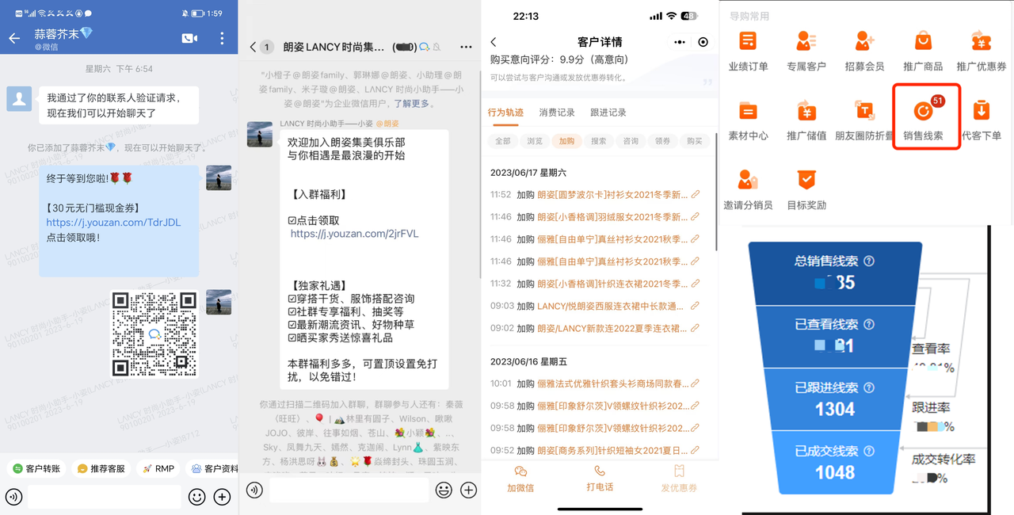Screen dimensions: 1014x515
Task: Tap the 客户资料 shortcut
Action: click(214, 468)
